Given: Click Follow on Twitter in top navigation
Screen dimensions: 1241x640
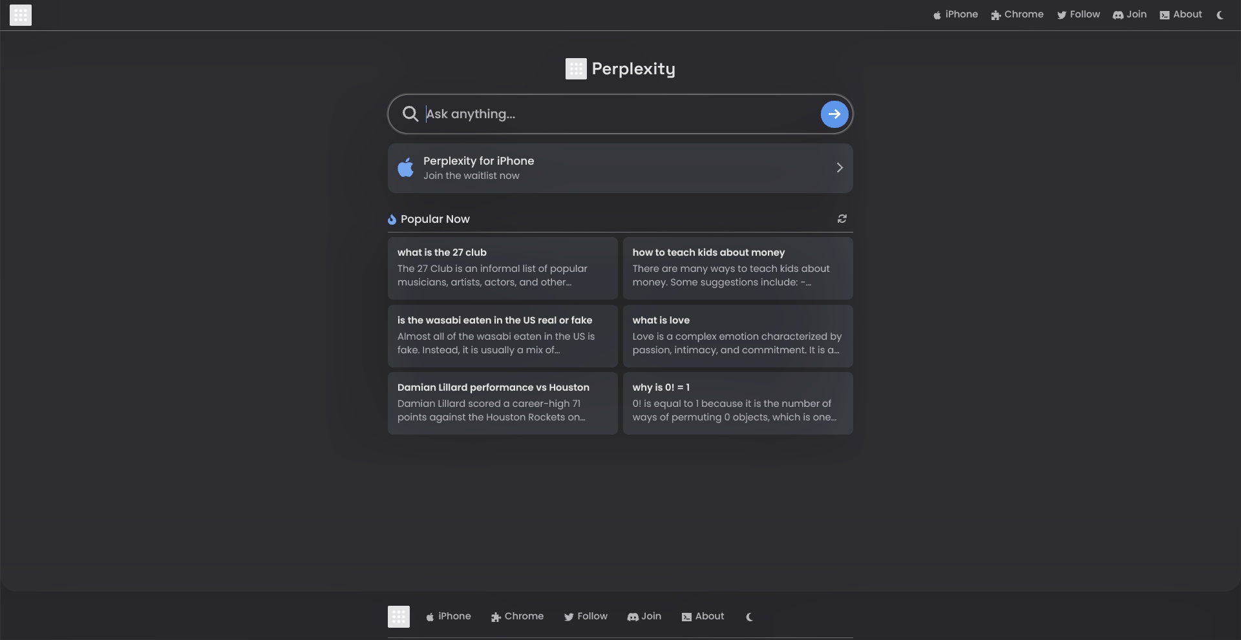Looking at the screenshot, I should 1078,15.
